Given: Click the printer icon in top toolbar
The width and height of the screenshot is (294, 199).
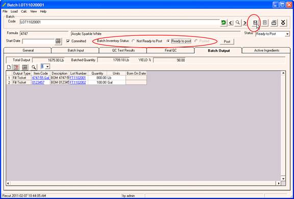Looking at the screenshot, I should [274, 23].
